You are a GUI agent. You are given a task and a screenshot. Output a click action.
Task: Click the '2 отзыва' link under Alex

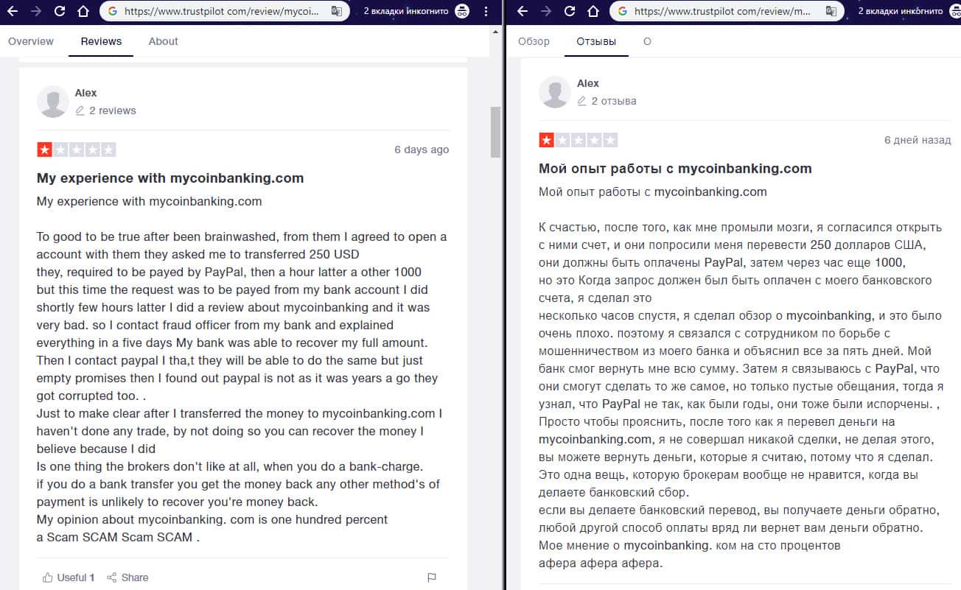[613, 101]
